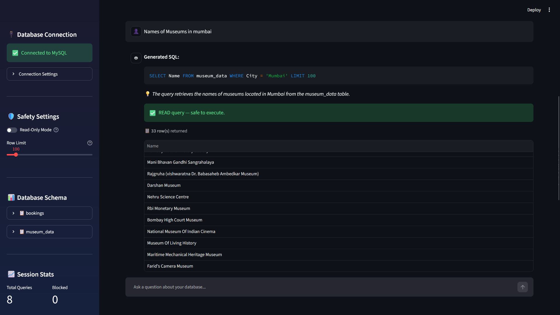Click the shield icon by Safety Settings
The width and height of the screenshot is (560, 315).
tap(11, 116)
